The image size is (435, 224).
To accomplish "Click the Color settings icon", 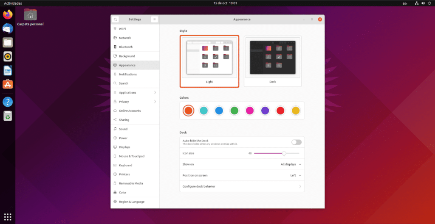I will 115,193.
